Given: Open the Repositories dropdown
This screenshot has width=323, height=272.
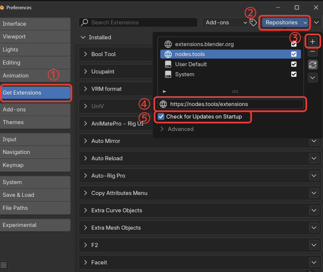Looking at the screenshot, I should pos(285,22).
